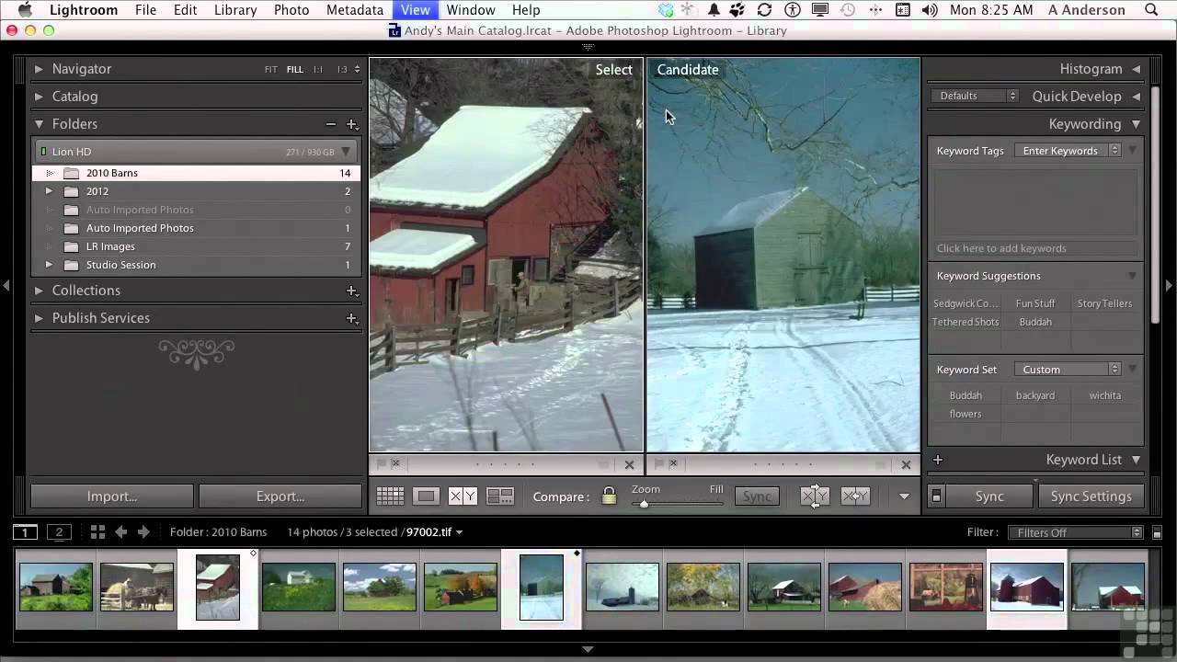Image resolution: width=1177 pixels, height=662 pixels.
Task: Add a new folder with plus icon
Action: pos(351,124)
